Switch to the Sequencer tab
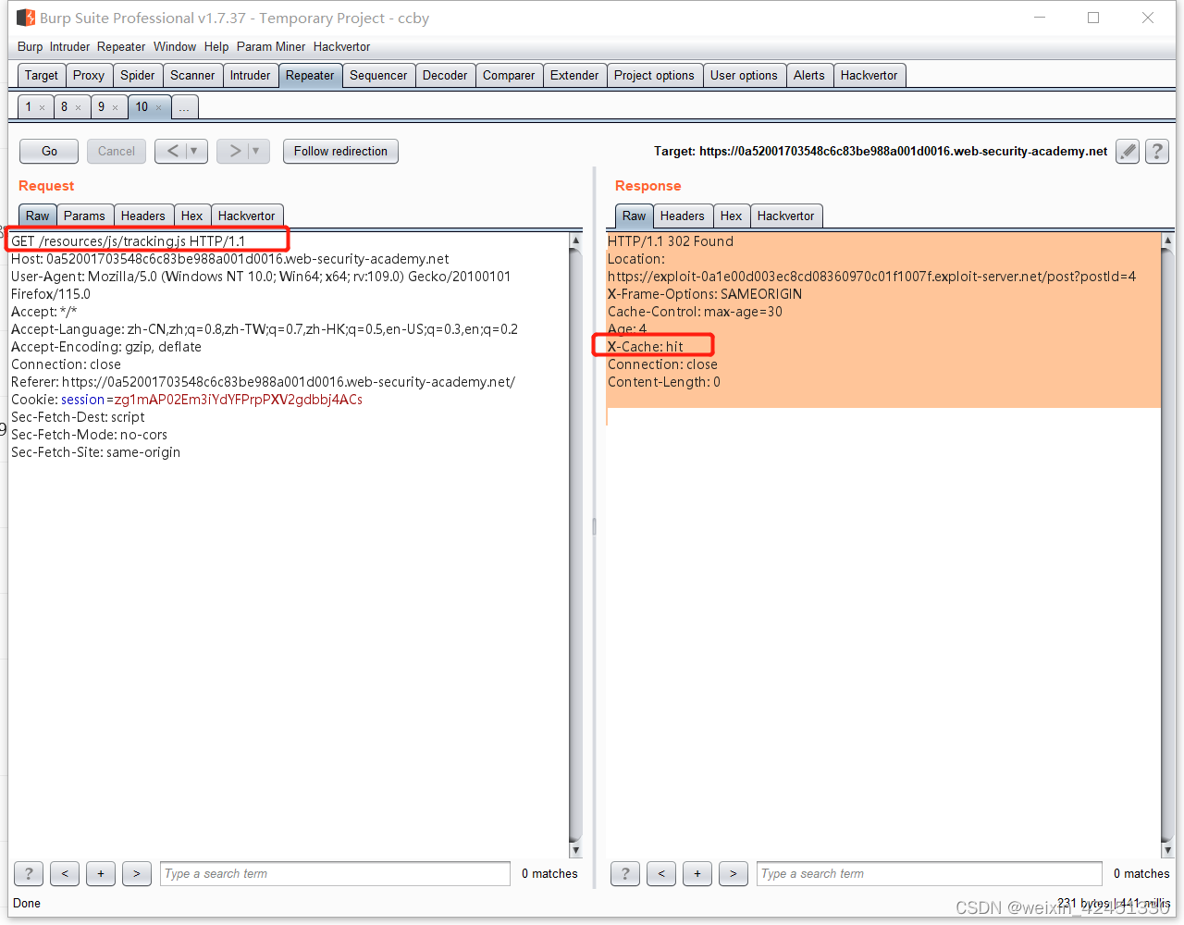 click(378, 75)
